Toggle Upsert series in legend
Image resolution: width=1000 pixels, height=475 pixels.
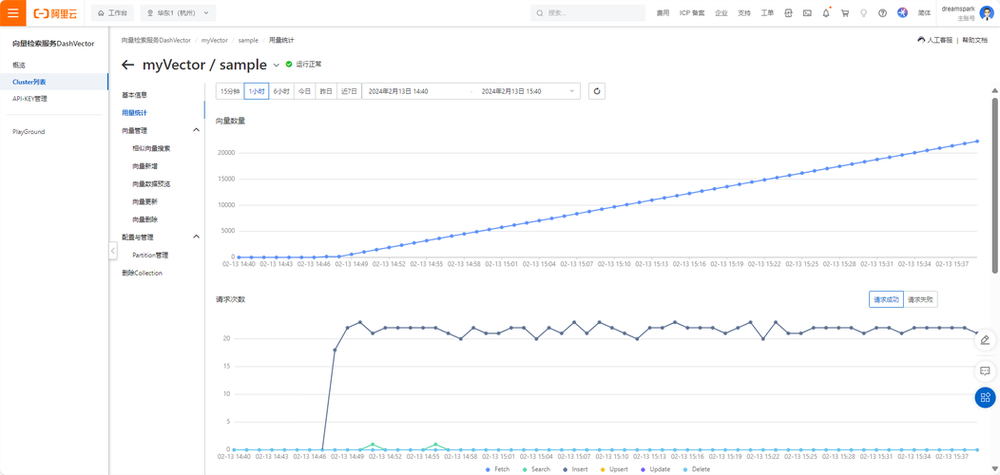[x=615, y=469]
